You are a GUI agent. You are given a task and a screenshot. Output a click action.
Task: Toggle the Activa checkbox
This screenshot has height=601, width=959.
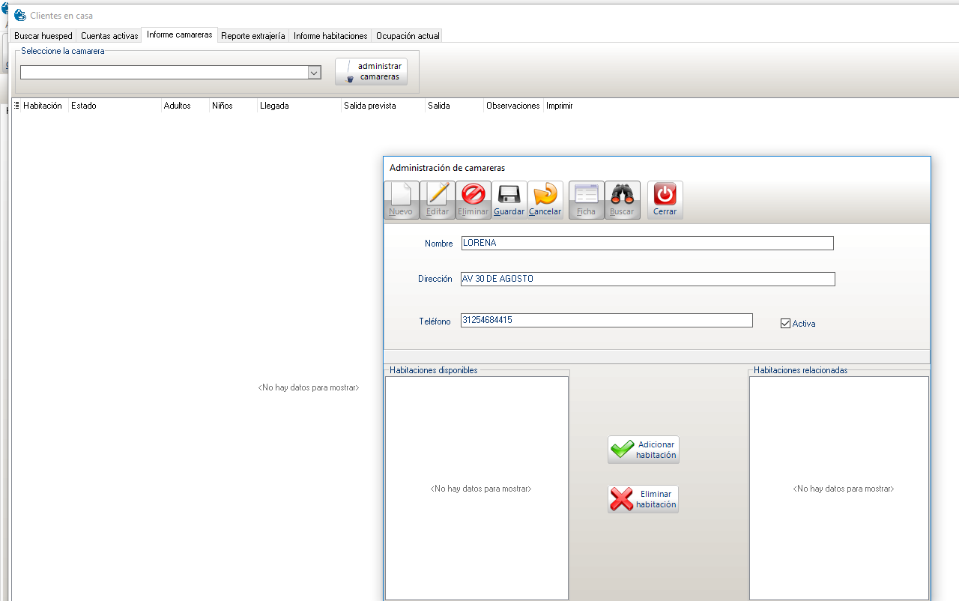785,324
